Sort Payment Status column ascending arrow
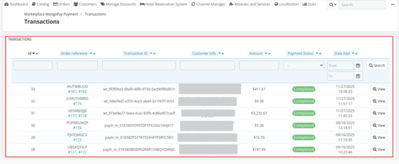This screenshot has width=399, height=164. tap(320, 54)
